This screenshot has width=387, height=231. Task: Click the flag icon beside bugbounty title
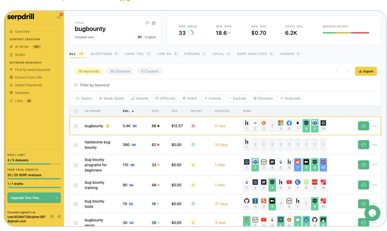pyautogui.click(x=147, y=23)
